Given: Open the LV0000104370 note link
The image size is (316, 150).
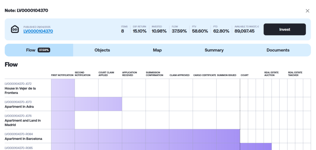Looking at the screenshot, I should point(38,31).
